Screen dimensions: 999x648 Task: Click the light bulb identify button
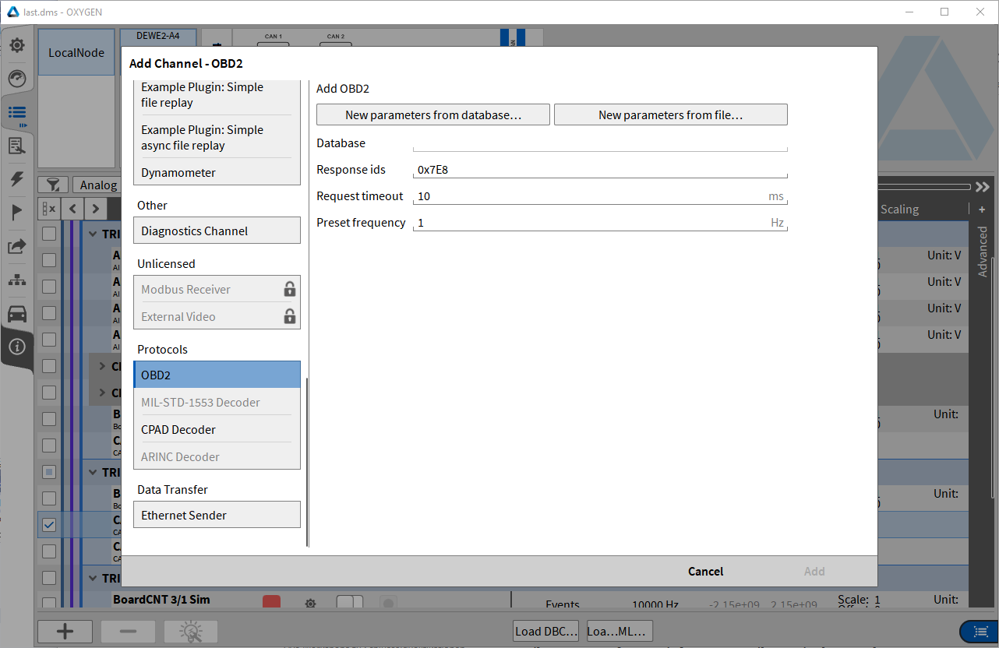click(191, 632)
